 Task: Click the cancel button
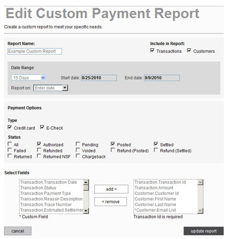(x=18, y=231)
